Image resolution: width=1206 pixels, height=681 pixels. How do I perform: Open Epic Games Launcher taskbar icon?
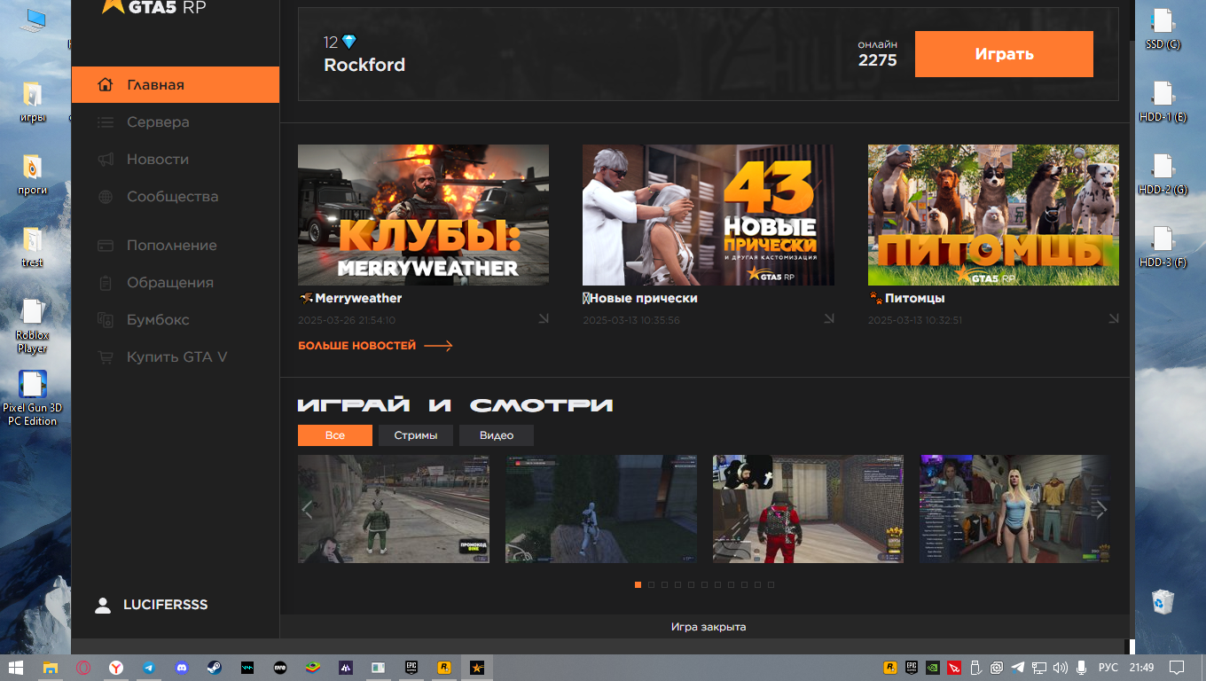tap(411, 668)
